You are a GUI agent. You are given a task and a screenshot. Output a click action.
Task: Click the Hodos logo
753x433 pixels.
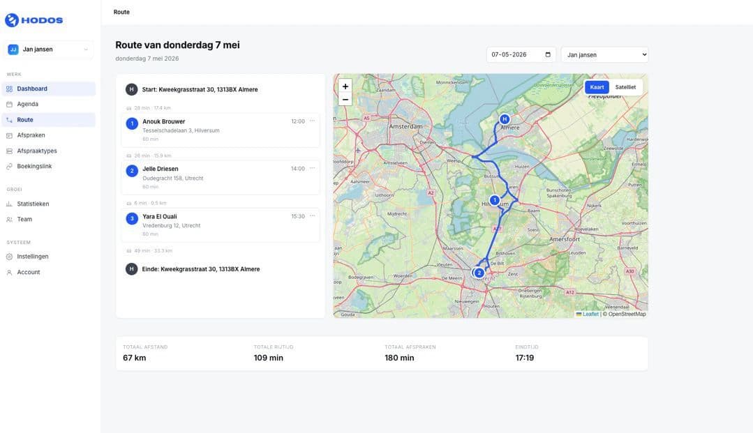33,20
